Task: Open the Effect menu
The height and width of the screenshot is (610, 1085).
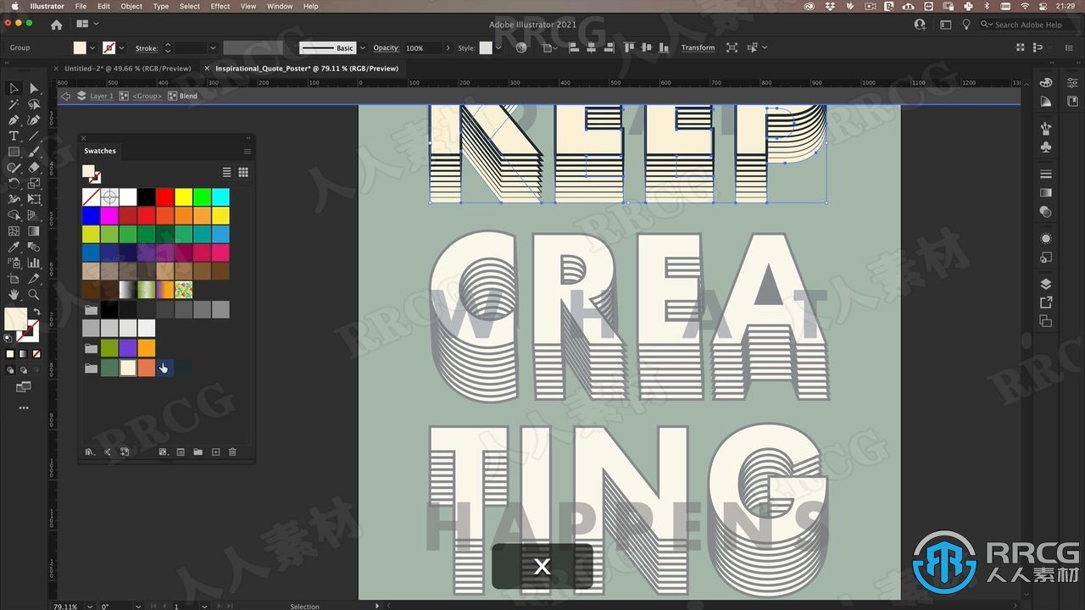Action: click(220, 6)
